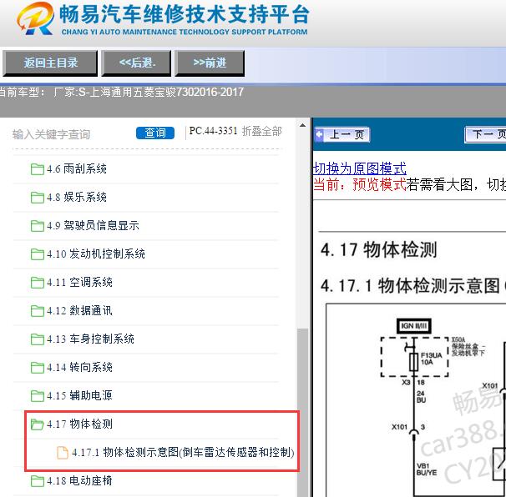The width and height of the screenshot is (506, 497).
Task: Click folder icon beside 4.11 空调系统
Action: point(37,283)
